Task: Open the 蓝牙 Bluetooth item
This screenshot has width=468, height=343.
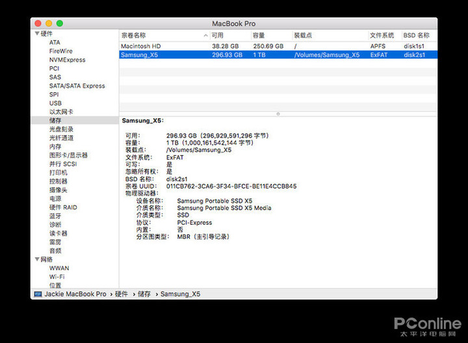Action: point(55,216)
